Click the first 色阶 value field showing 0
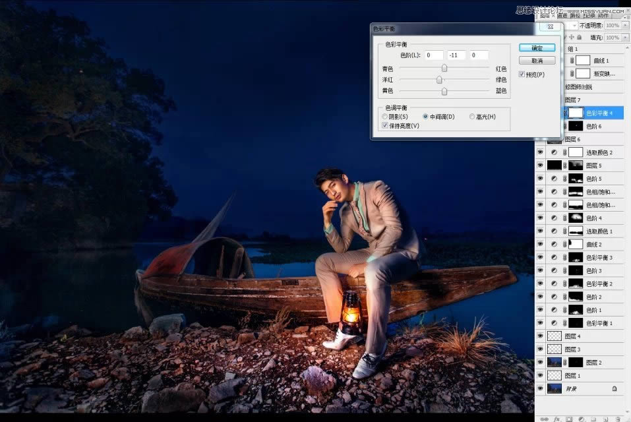Viewport: 631px width, 422px height. (x=434, y=55)
